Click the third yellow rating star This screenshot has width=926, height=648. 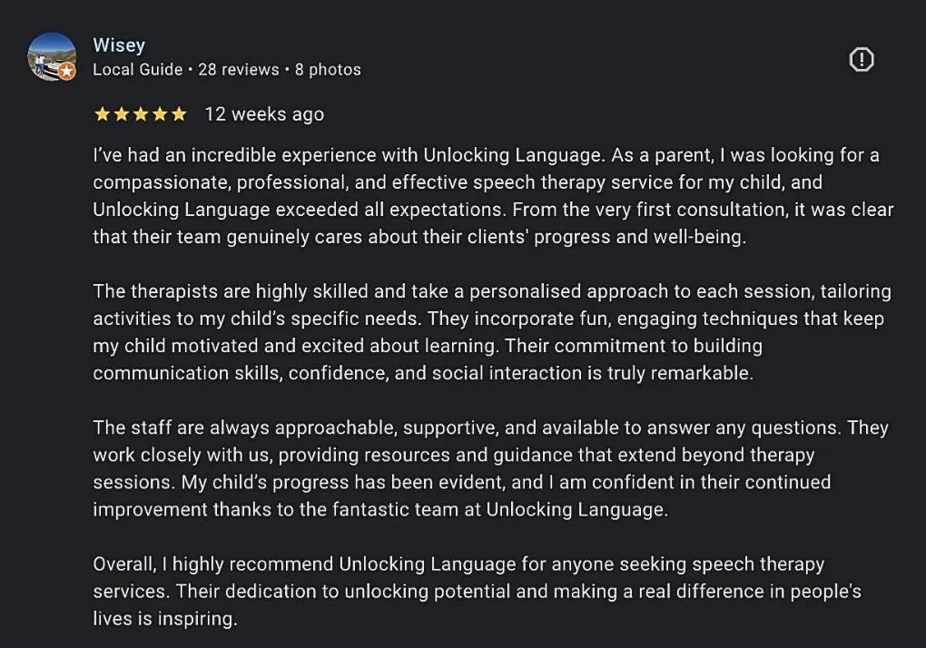(141, 114)
